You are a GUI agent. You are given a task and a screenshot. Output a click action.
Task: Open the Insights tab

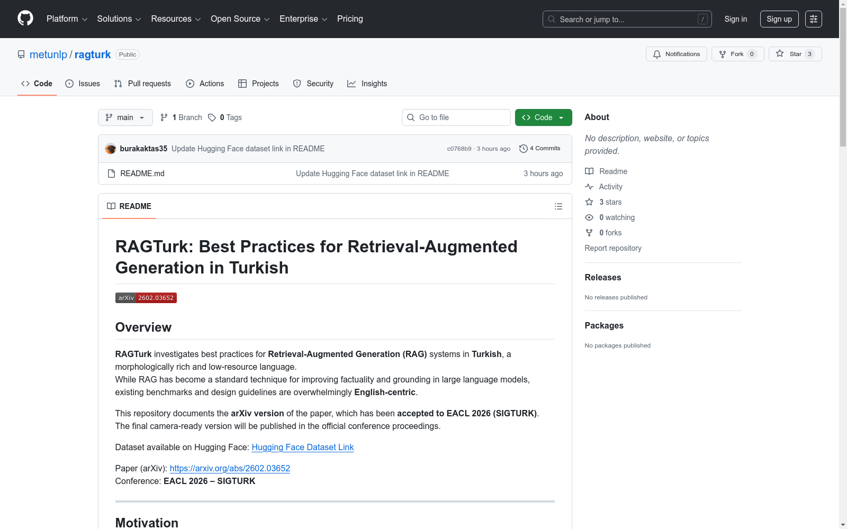367,84
